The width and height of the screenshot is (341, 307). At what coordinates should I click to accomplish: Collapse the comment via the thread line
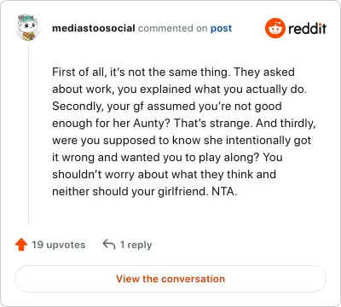tap(28, 134)
